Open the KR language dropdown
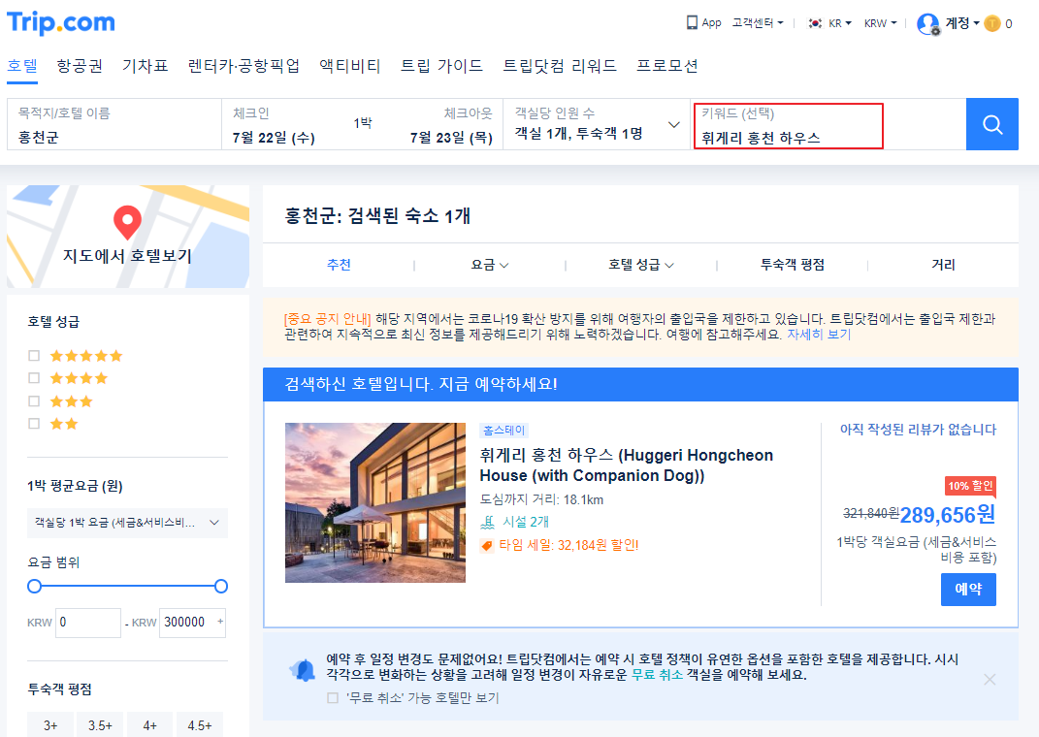This screenshot has height=737, width=1039. [839, 23]
